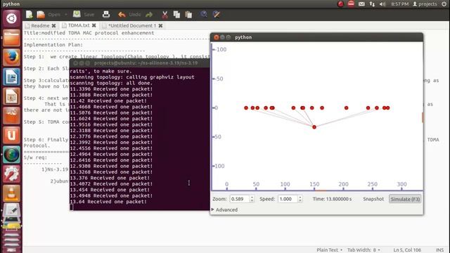Click terminal line '11.3396 Received one packet!'

point(111,89)
